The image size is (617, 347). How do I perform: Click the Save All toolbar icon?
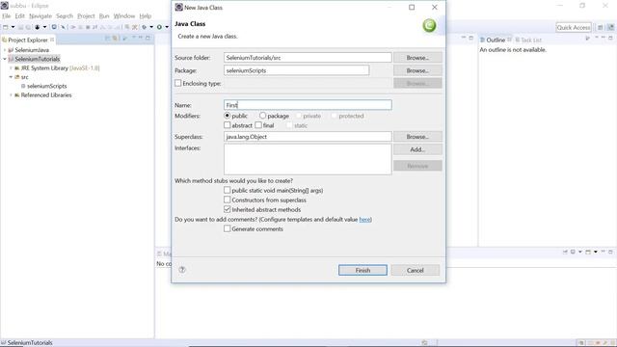[28, 27]
